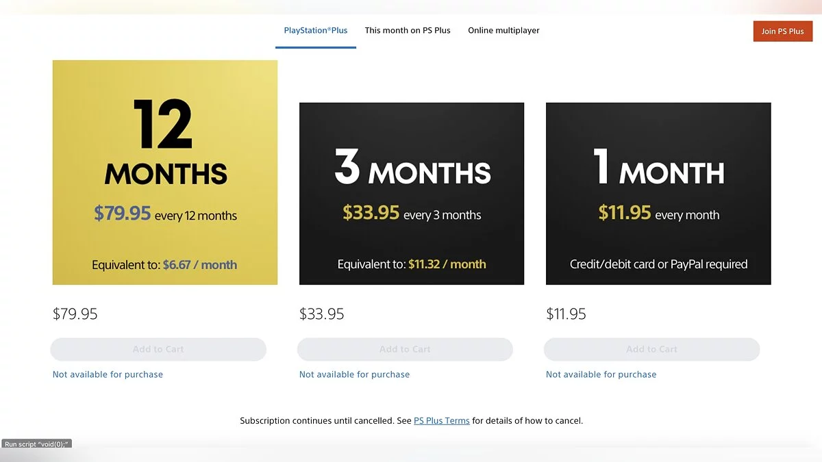Click the $79.95 price below gold tile
This screenshot has height=462, width=822.
75,314
